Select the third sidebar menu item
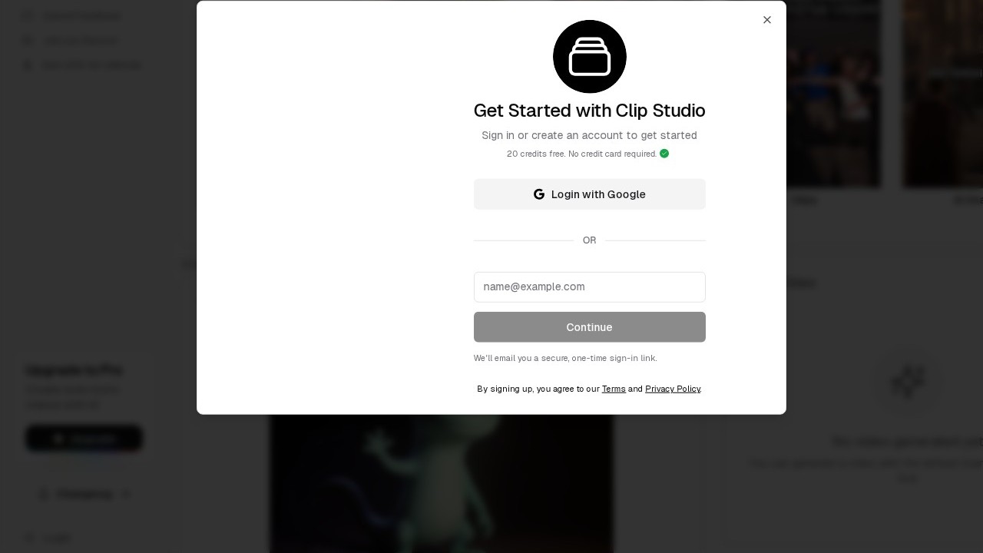Screen dimensions: 983x553 tap(81, 65)
